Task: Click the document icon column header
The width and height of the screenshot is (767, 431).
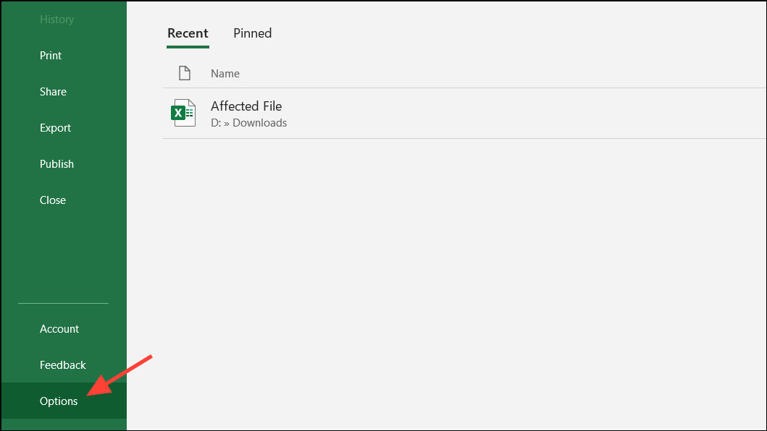Action: tap(185, 73)
